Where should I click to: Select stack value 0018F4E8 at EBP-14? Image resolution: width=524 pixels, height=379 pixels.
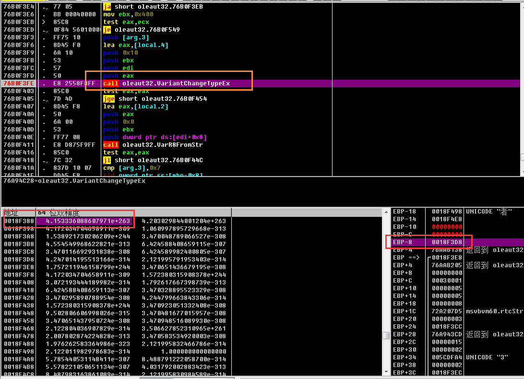click(447, 219)
